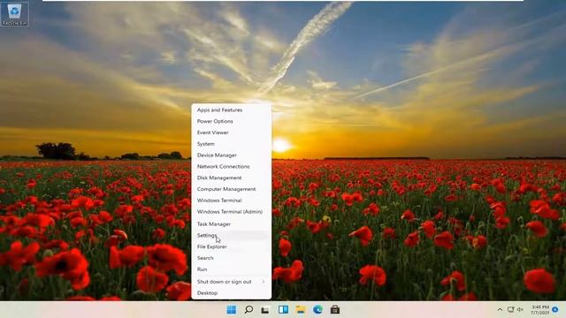Open the Run dialog entry
This screenshot has width=566, height=318.
coord(232,269)
